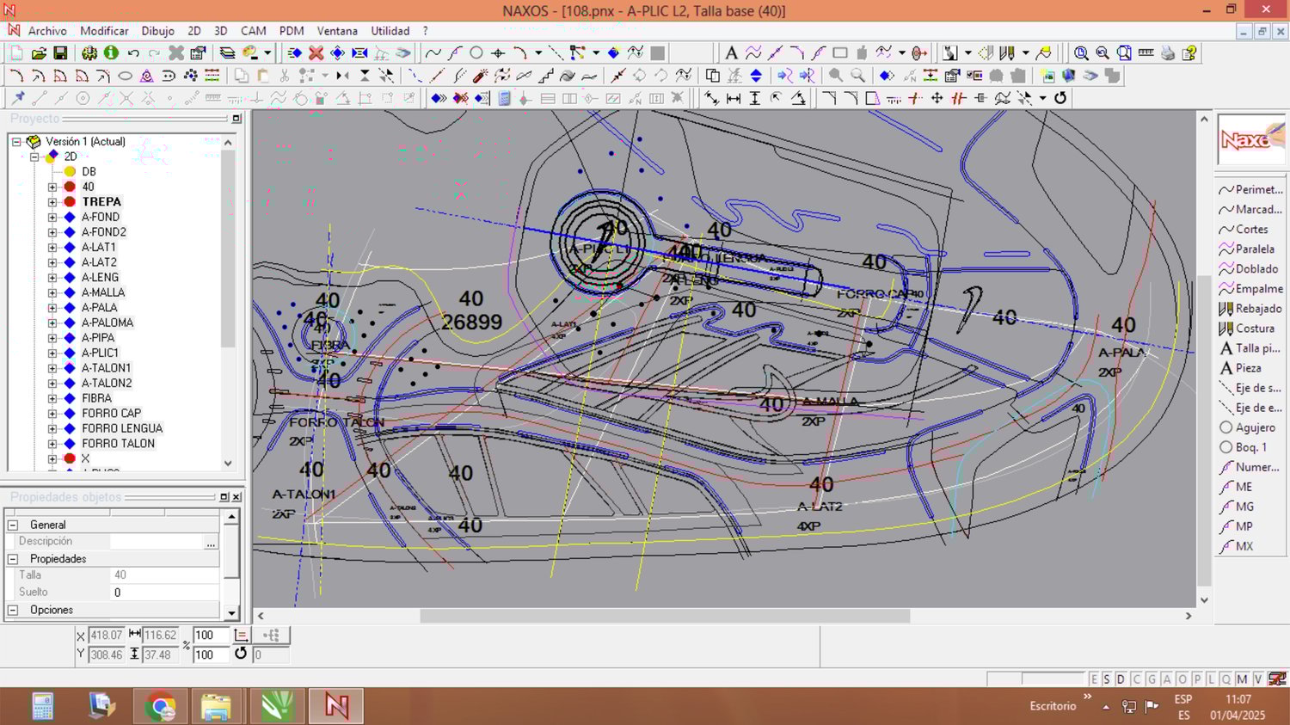Choose Costura in the right panel
Viewport: 1290px width, 725px height.
1254,329
